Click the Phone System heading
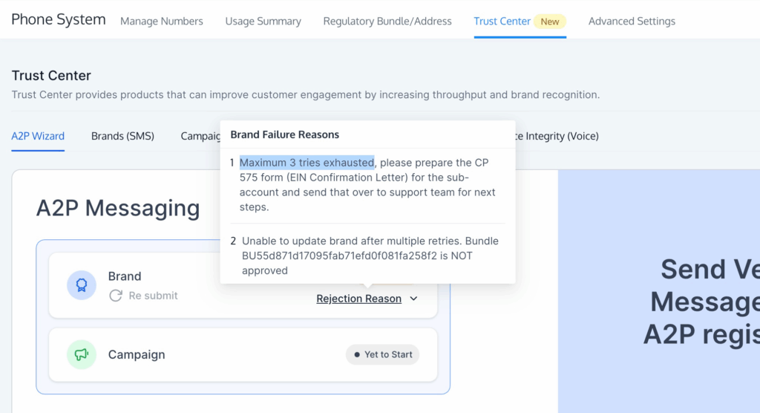The image size is (760, 413). [x=59, y=19]
